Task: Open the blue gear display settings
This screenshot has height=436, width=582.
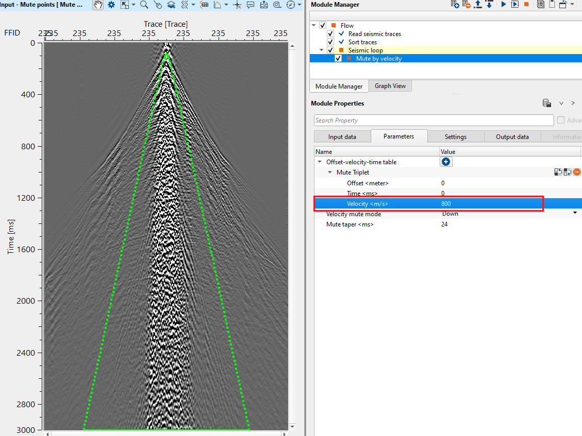Action: 111,5
